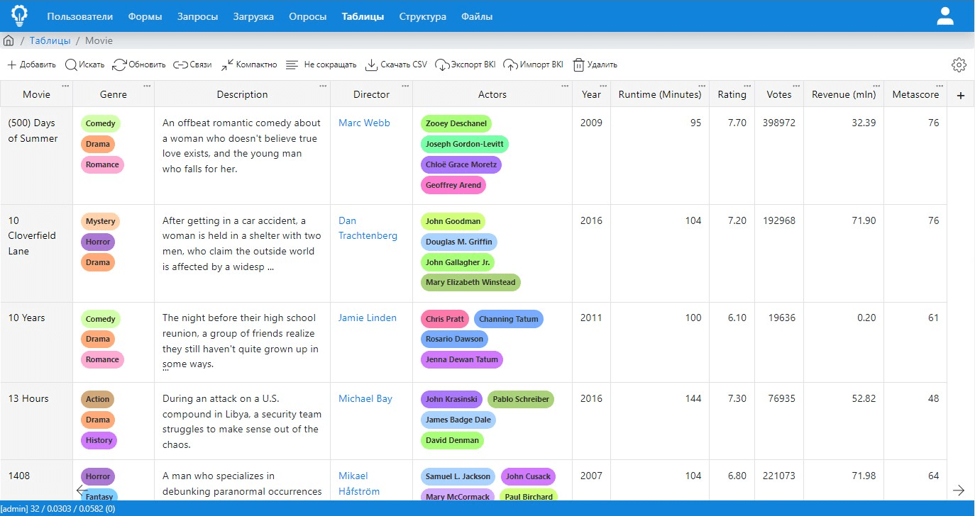Image resolution: width=975 pixels, height=516 pixels.
Task: Open Таблицы breadcrumb link
Action: [50, 40]
